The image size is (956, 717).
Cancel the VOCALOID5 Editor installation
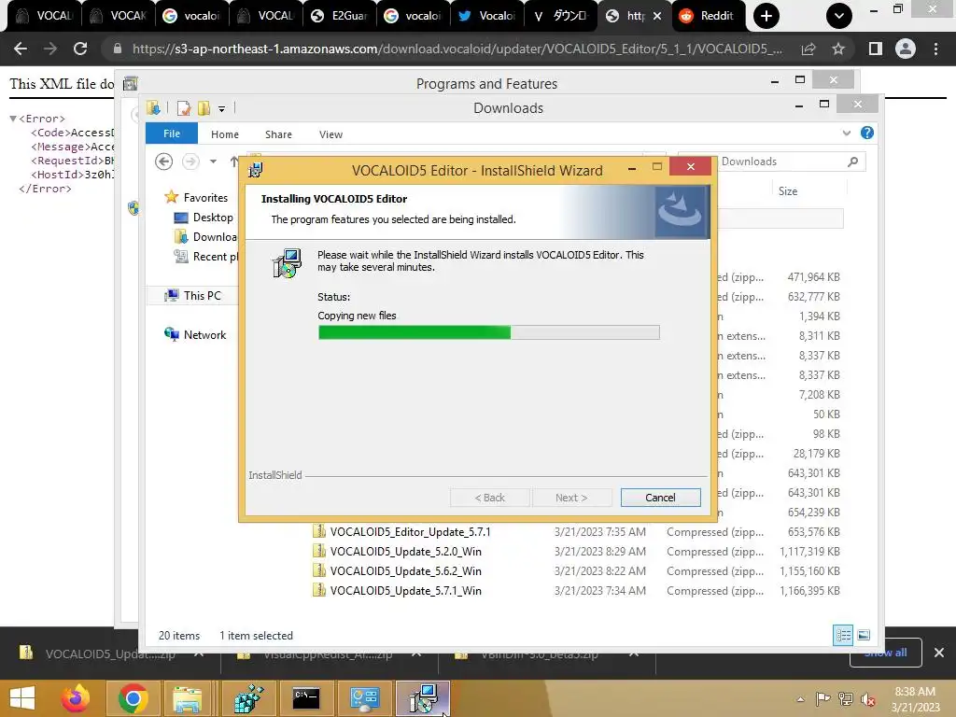[660, 498]
